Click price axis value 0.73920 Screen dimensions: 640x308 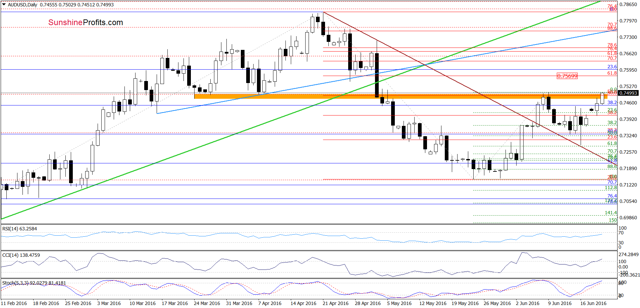click(x=628, y=119)
